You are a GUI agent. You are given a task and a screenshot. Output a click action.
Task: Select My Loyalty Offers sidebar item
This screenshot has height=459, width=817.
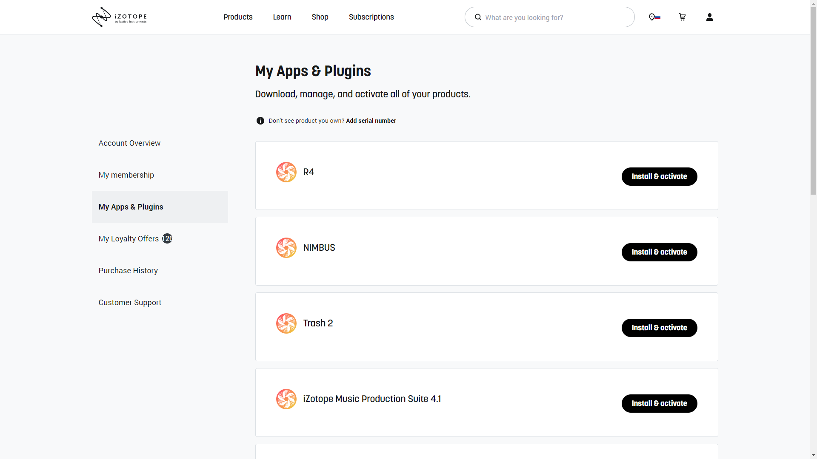[x=129, y=239]
